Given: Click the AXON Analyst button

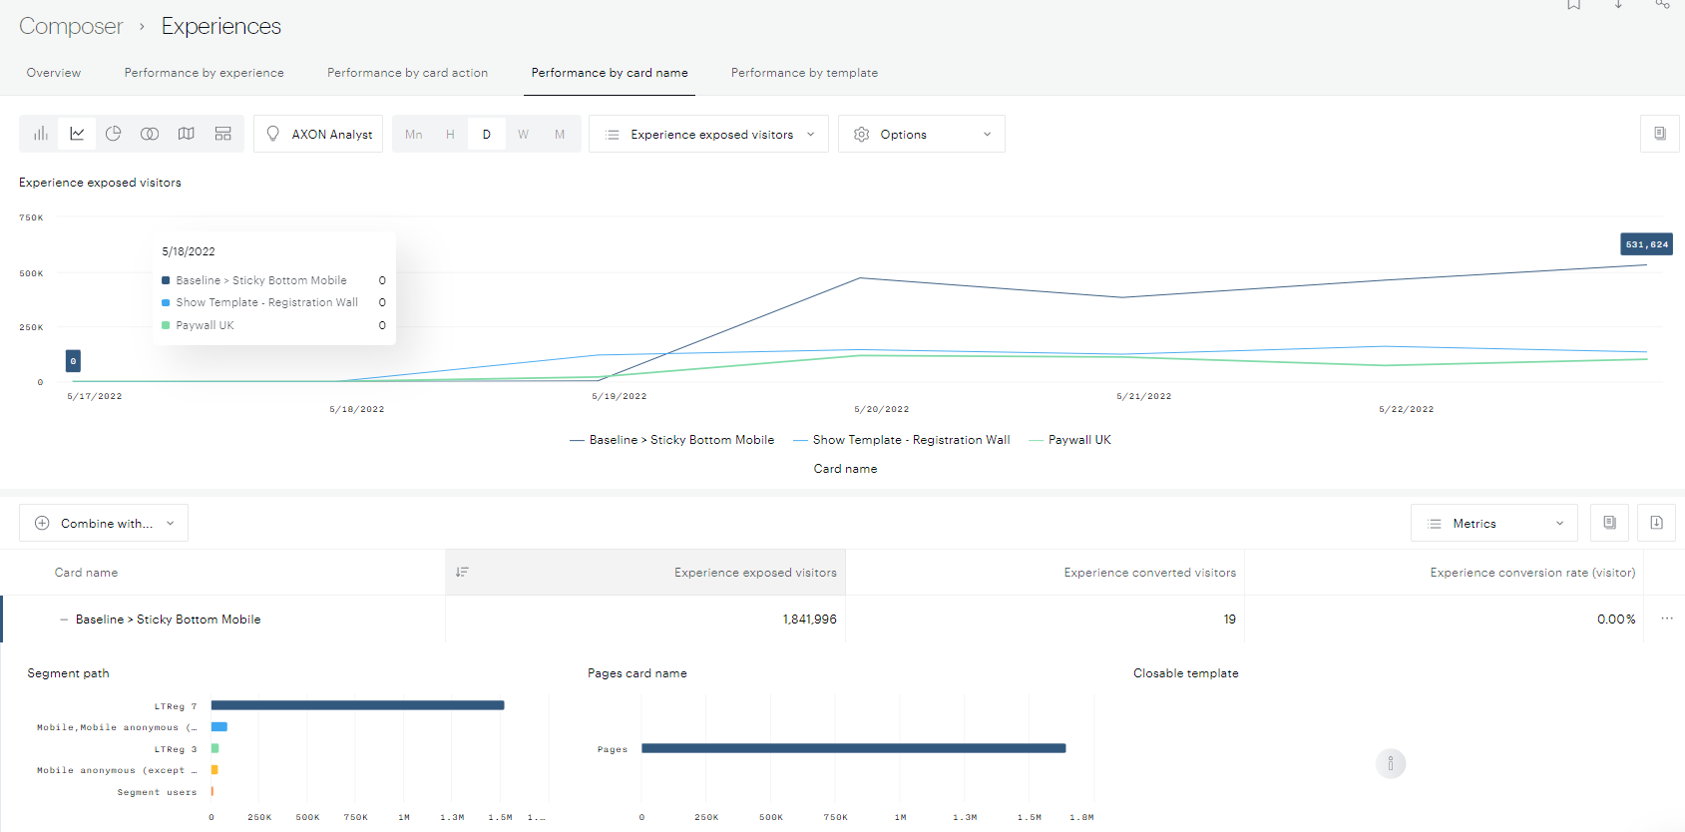Looking at the screenshot, I should 319,135.
